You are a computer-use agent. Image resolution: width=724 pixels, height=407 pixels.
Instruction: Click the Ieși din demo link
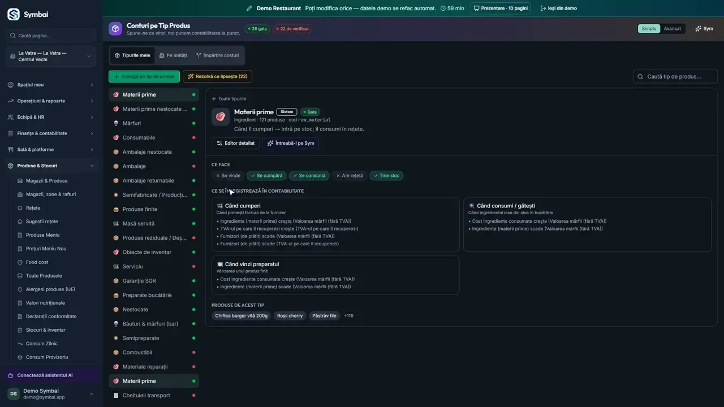click(x=559, y=8)
